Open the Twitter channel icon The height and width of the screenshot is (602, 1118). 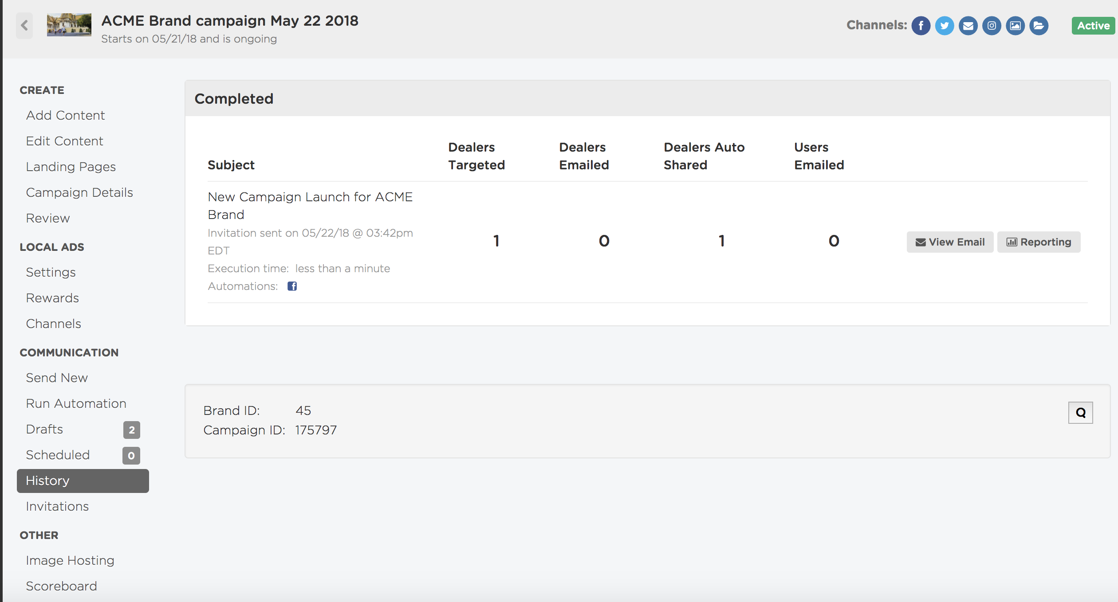coord(945,26)
